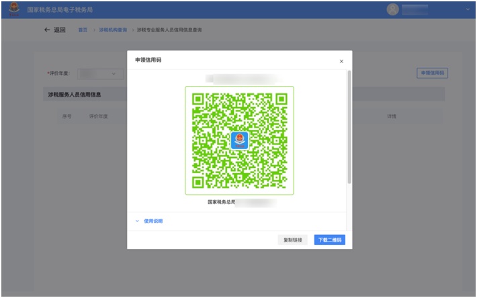Download QR code with 下载二维码 button
This screenshot has height=298, width=477.
pyautogui.click(x=329, y=240)
